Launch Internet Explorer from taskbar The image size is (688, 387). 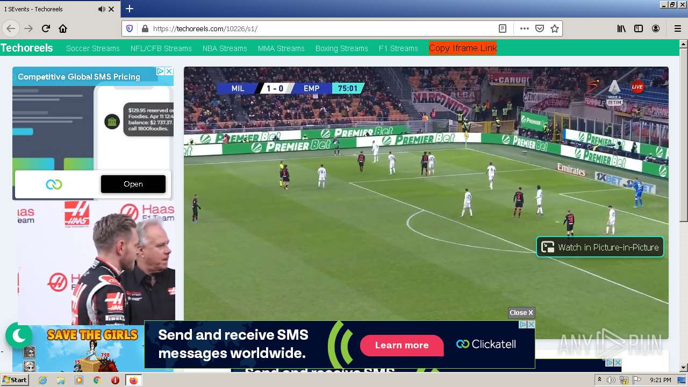coord(43,380)
